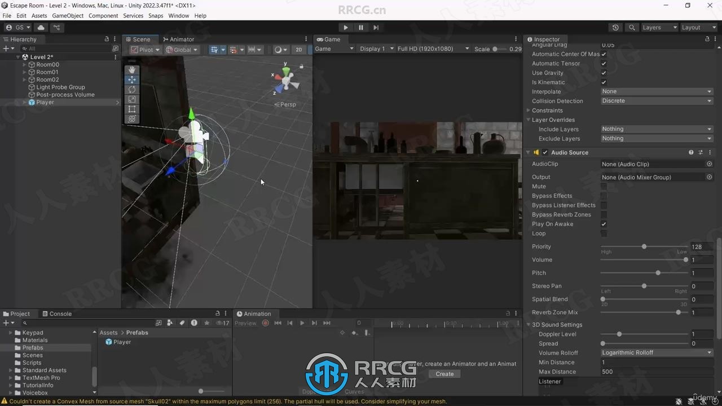The image size is (722, 406).
Task: Switch to the Console tab
Action: 56,314
